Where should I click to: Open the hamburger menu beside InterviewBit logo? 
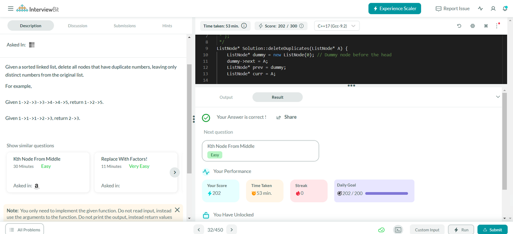10,9
